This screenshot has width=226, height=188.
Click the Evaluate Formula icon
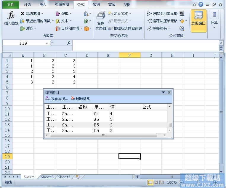pyautogui.click(x=182, y=28)
